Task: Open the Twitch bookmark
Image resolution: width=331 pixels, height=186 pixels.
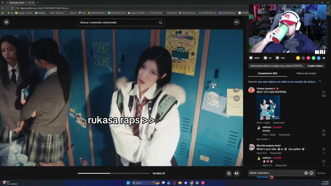Action: [82, 13]
